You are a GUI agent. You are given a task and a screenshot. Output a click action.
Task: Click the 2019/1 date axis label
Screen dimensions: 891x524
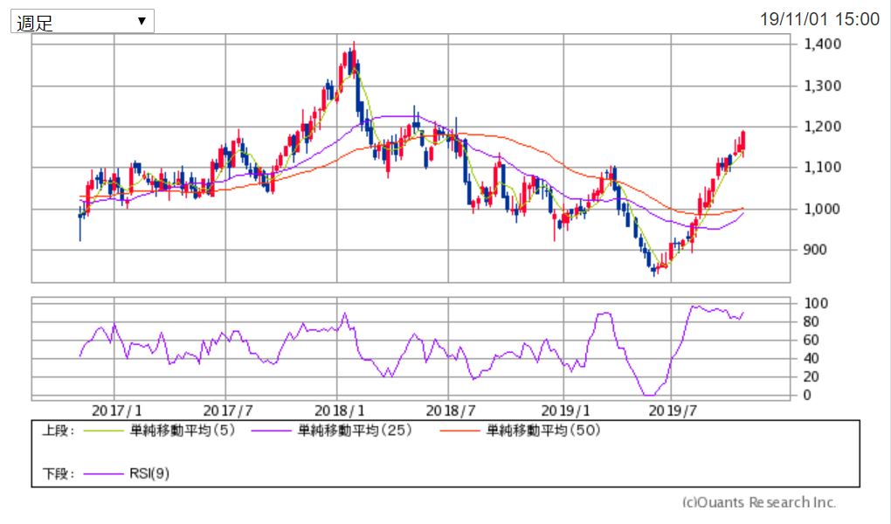click(565, 410)
